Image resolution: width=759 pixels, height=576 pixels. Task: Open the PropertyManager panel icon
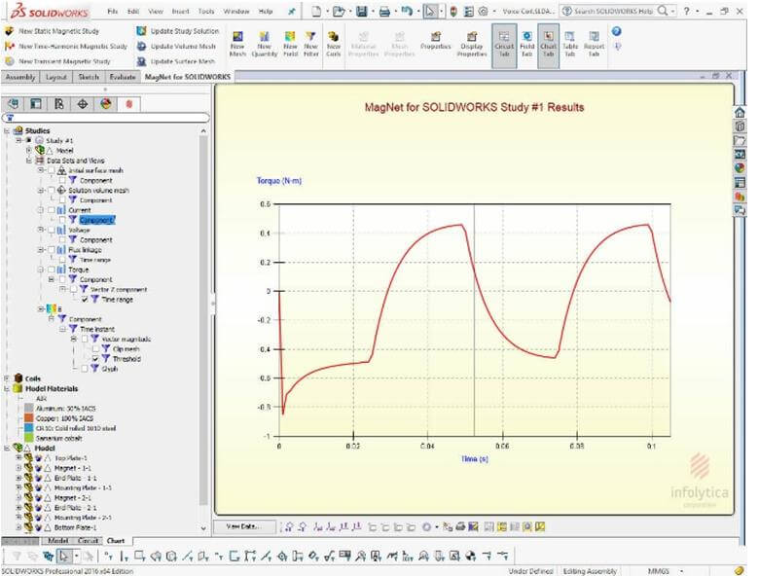[x=36, y=103]
